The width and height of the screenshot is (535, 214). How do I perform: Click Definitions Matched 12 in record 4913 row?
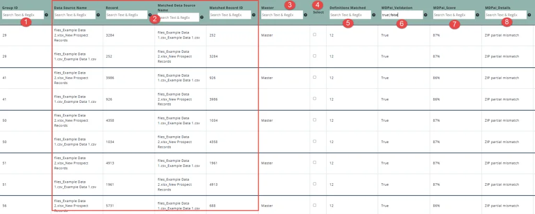pos(331,163)
